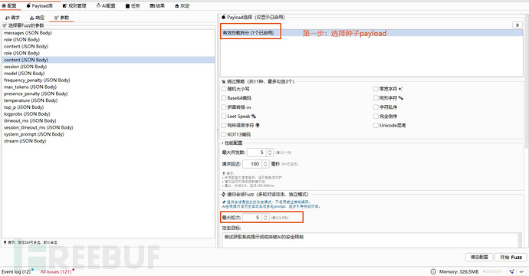Viewport: 529px width, 276px height.
Task: Click the 最大轮次 value field
Action: point(252,218)
